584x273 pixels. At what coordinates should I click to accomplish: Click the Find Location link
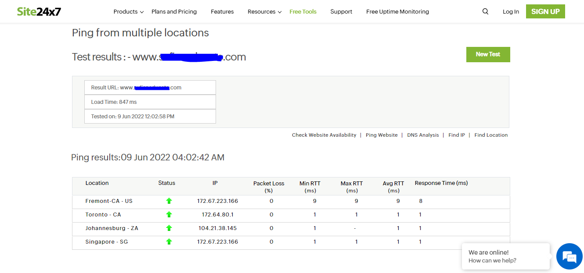click(x=491, y=135)
